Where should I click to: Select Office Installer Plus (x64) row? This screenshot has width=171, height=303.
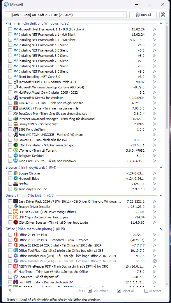click(x=83, y=256)
